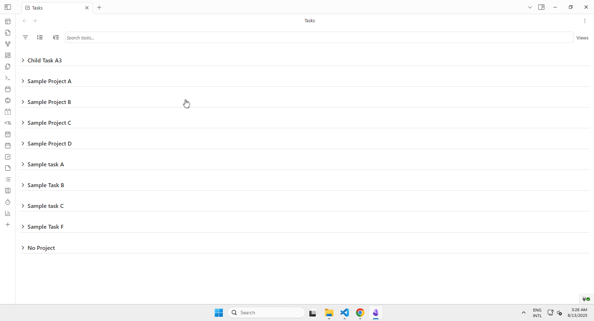Click the filter icon beside task search

(25, 37)
